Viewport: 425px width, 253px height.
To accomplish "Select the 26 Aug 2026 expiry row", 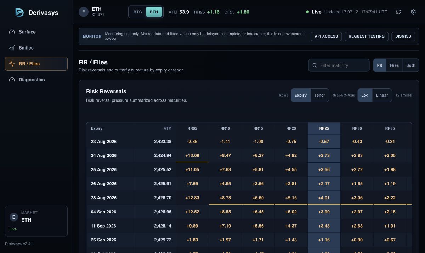I will click(x=249, y=184).
